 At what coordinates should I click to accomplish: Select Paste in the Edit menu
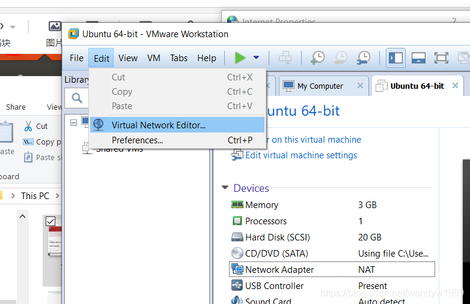[177, 106]
